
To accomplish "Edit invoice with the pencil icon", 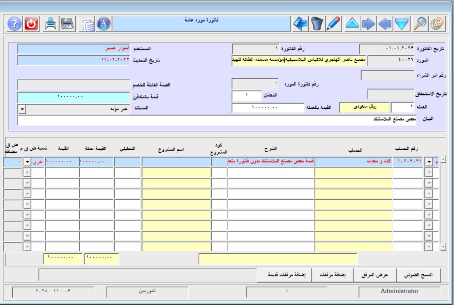I will 333,24.
